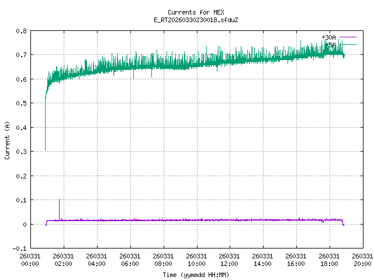Select the +30A legend label

tap(328, 37)
